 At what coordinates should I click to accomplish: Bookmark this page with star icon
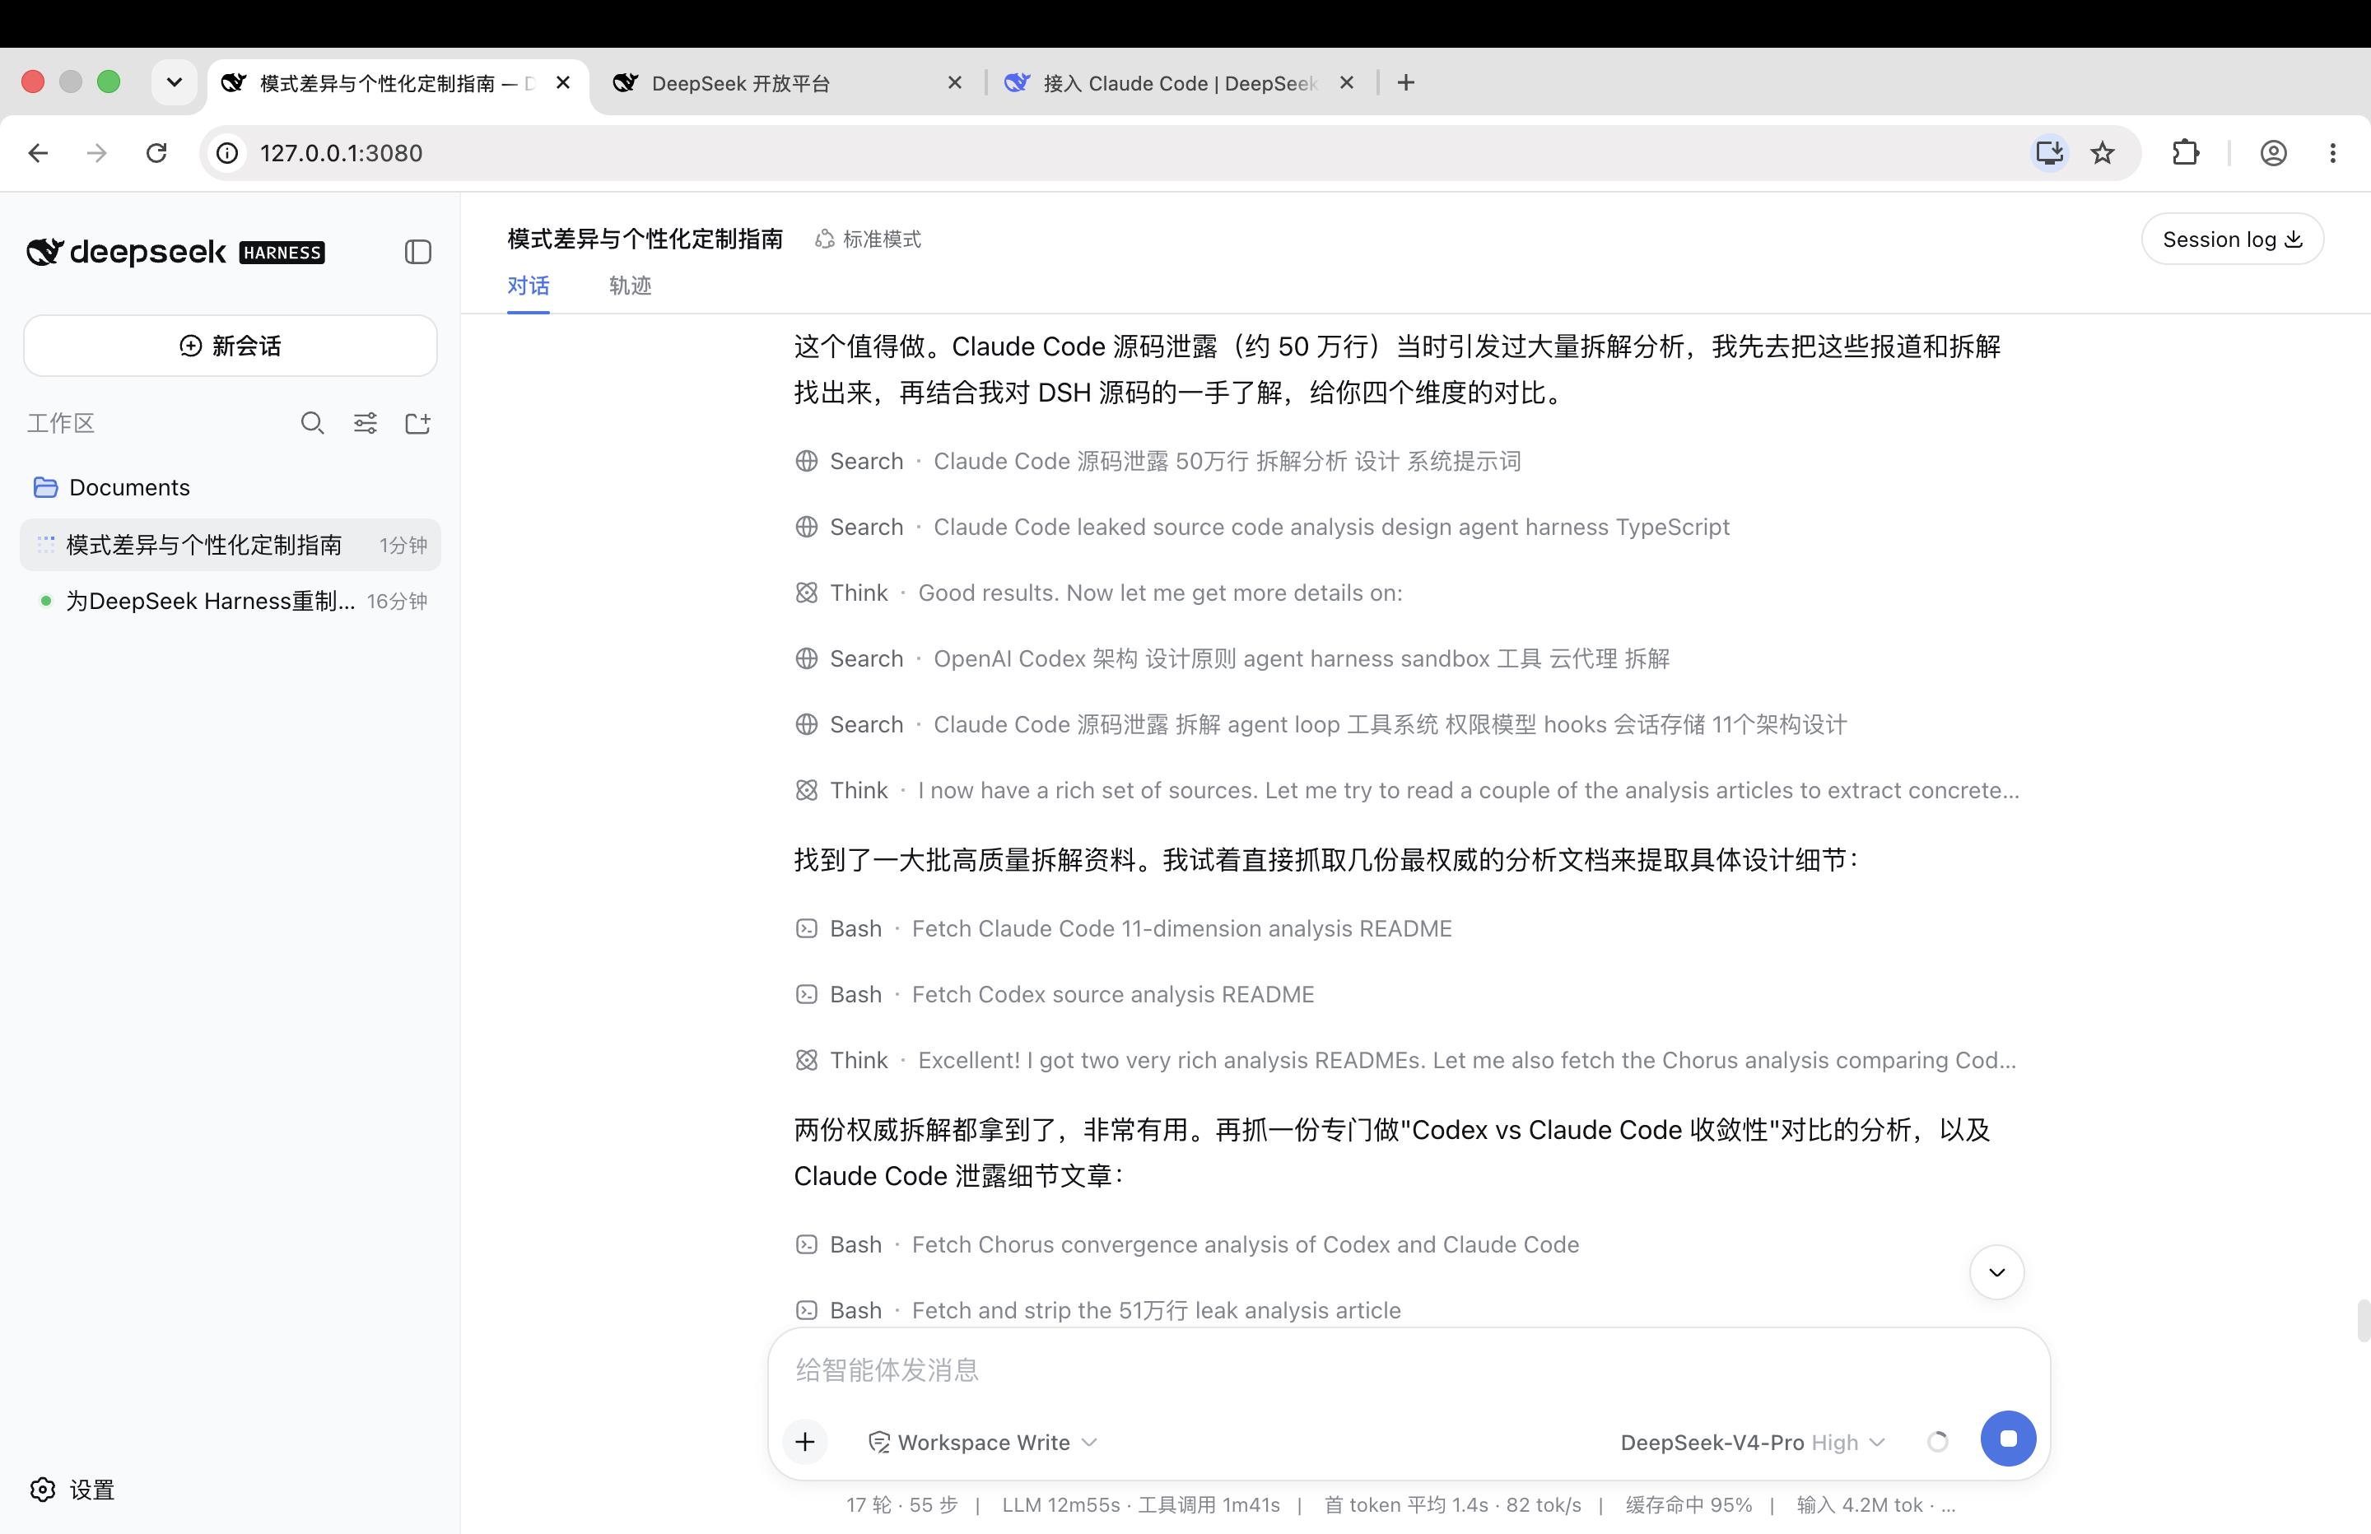point(2102,152)
